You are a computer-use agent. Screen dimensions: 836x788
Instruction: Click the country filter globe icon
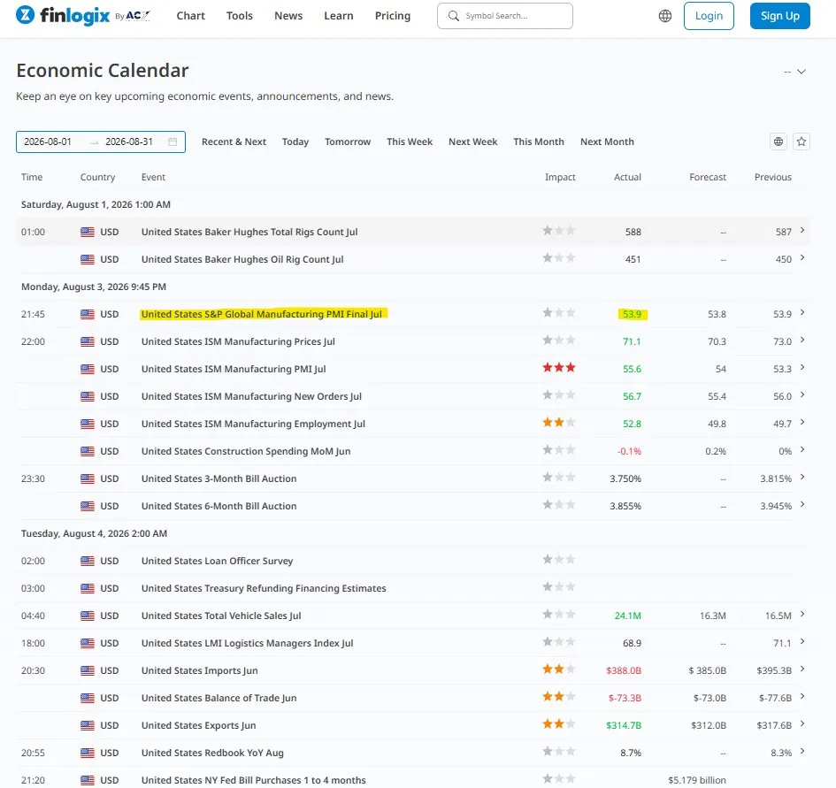(x=778, y=142)
